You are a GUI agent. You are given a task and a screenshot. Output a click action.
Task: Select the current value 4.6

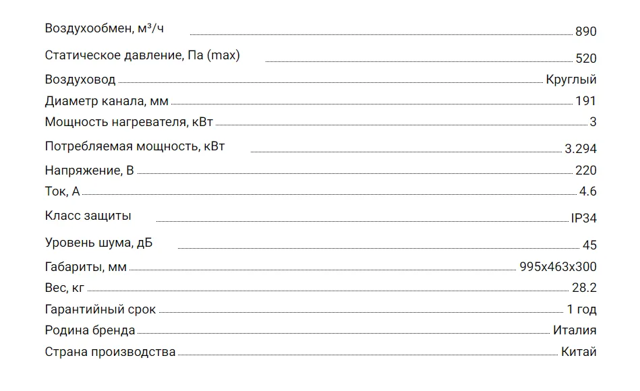point(587,191)
